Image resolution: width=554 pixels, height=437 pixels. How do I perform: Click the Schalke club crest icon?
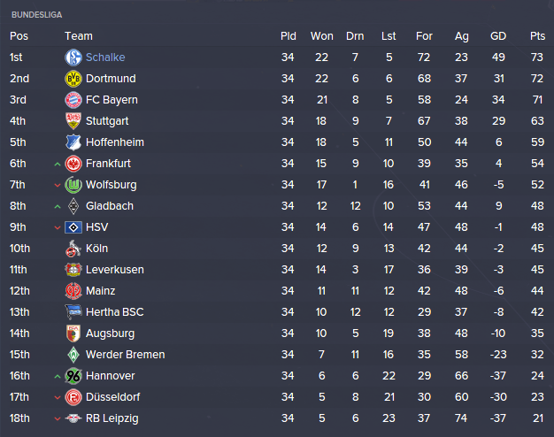pyautogui.click(x=73, y=57)
